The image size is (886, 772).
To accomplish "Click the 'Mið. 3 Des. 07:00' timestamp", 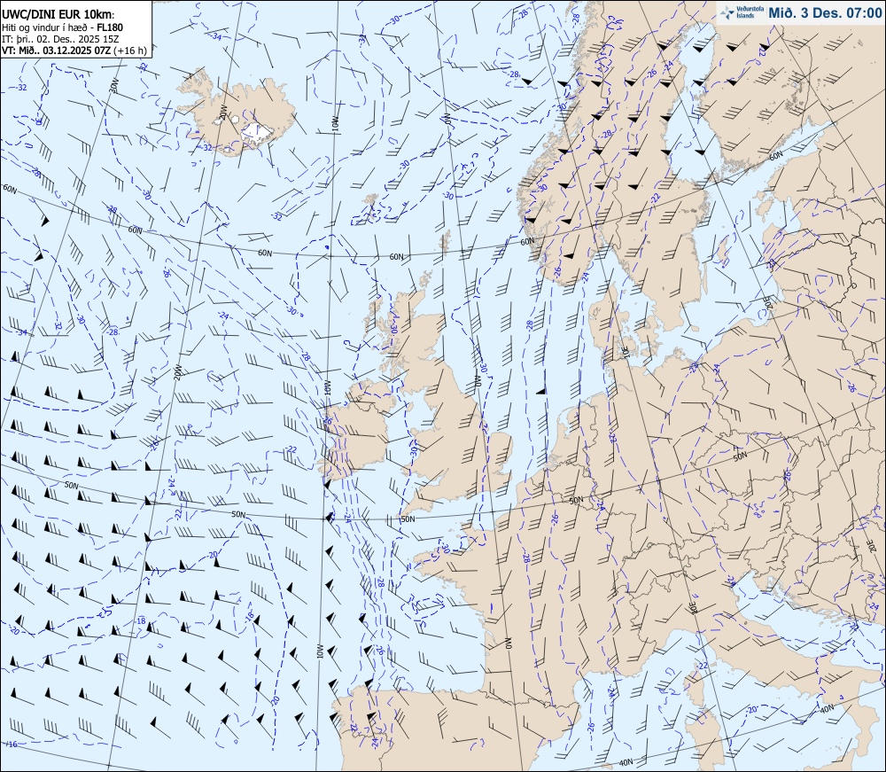I will (x=824, y=13).
